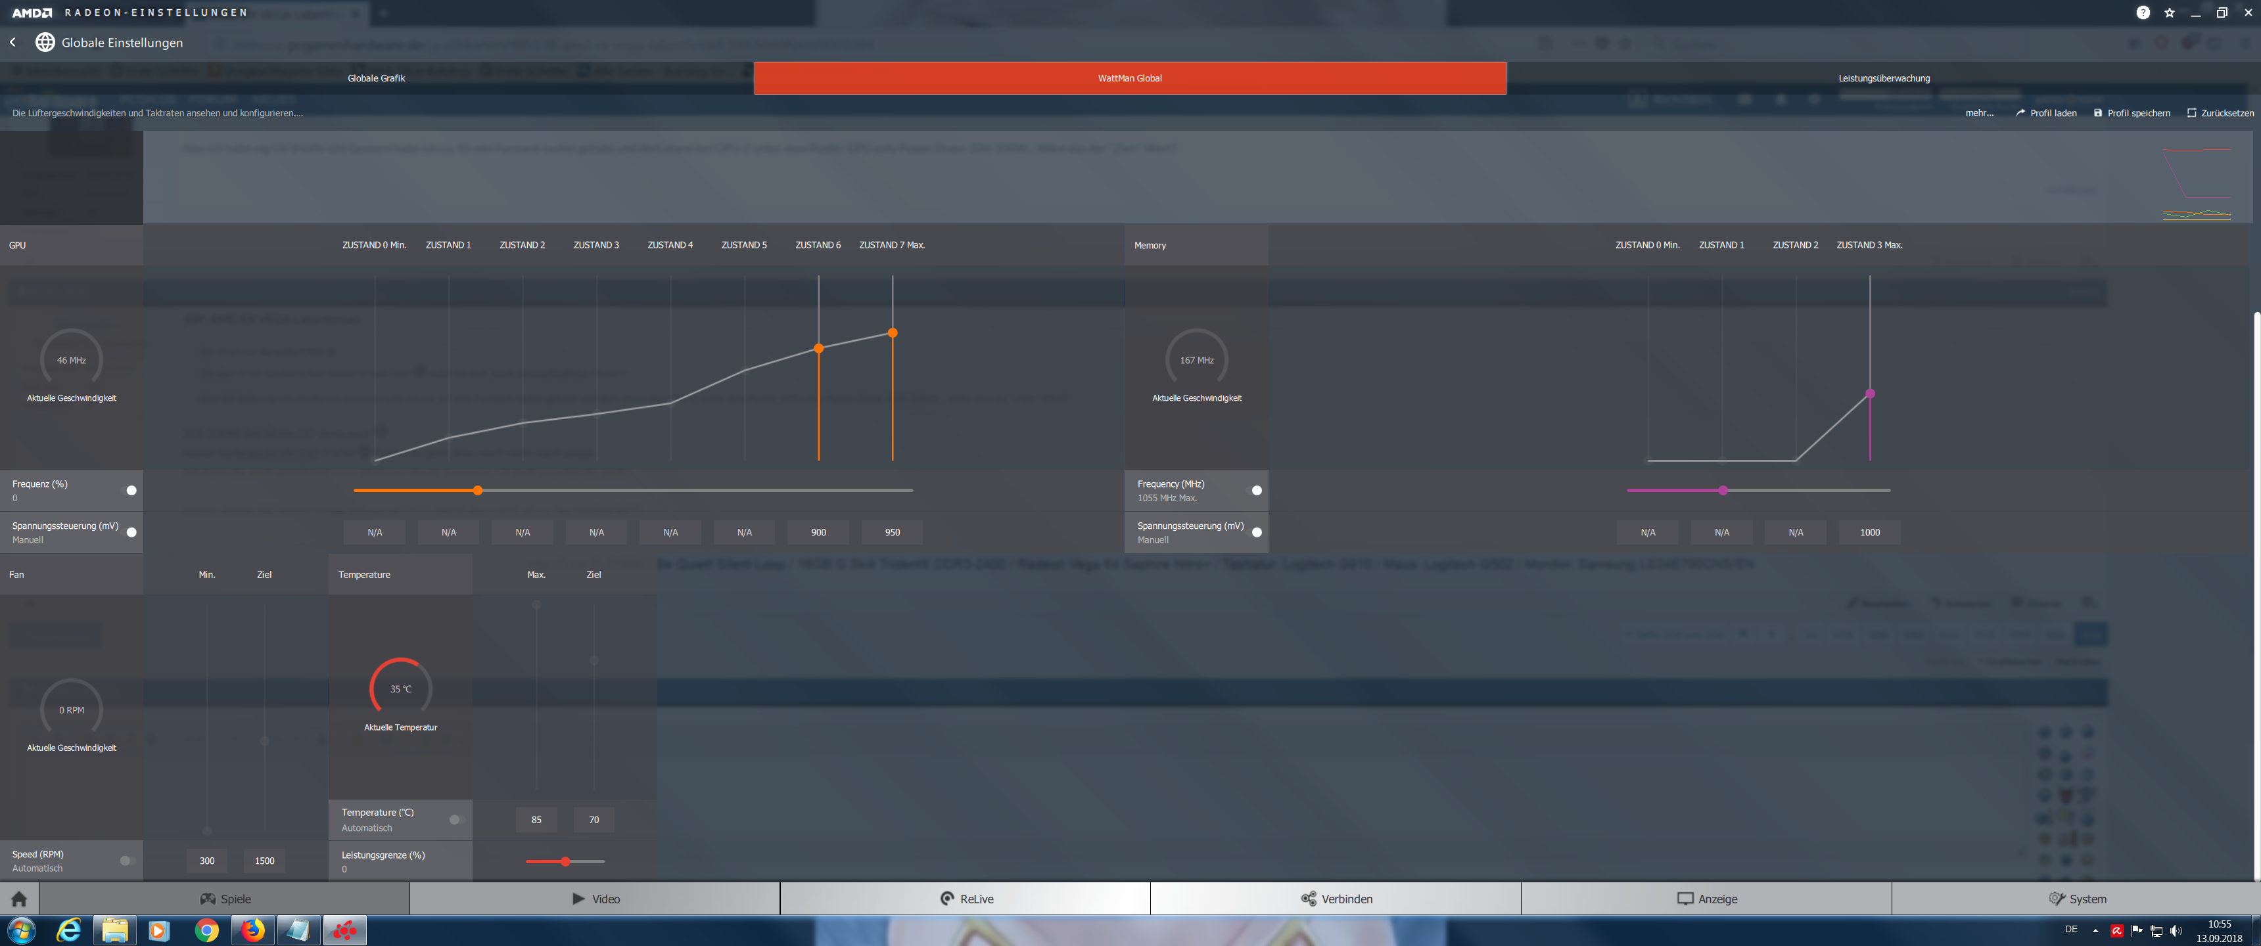Open Windows Explorer folder from the taskbar

point(115,930)
